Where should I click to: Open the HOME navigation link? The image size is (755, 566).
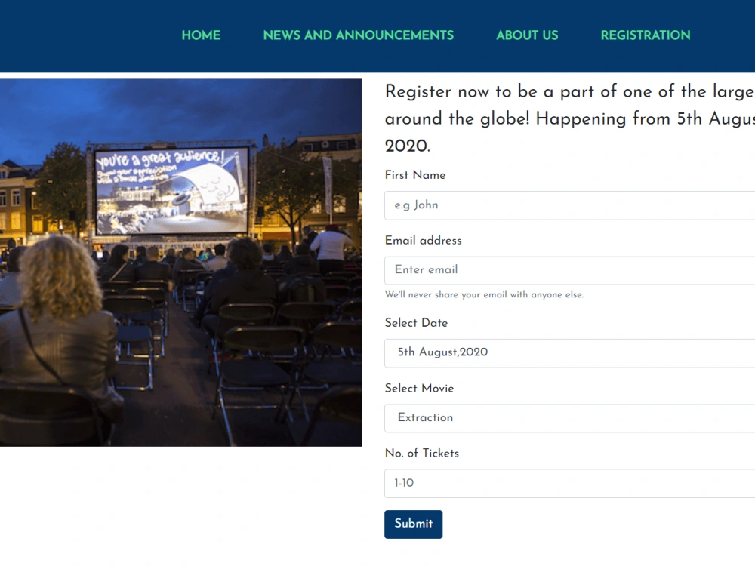201,35
